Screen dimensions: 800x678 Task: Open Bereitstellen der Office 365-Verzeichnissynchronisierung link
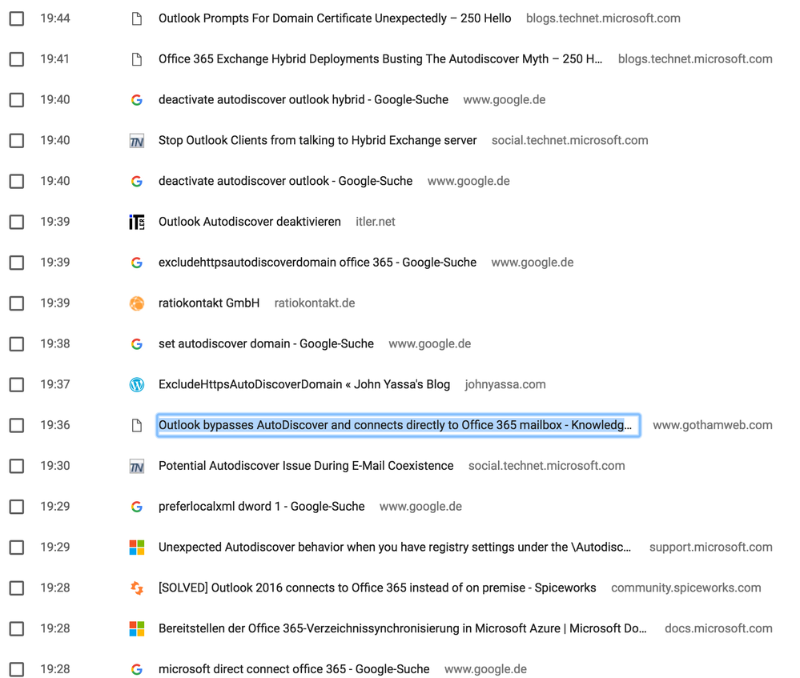pyautogui.click(x=403, y=628)
